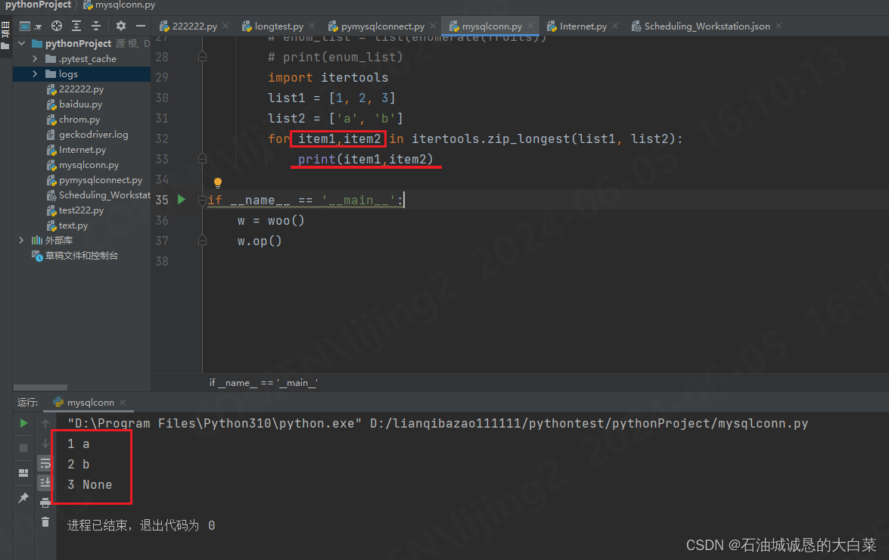Viewport: 889px width, 560px height.
Task: Click the restore layout icon in run panel
Action: point(23,473)
